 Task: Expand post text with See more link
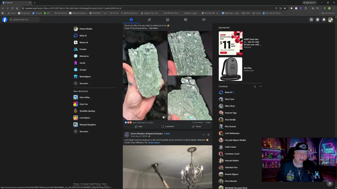tap(153, 28)
